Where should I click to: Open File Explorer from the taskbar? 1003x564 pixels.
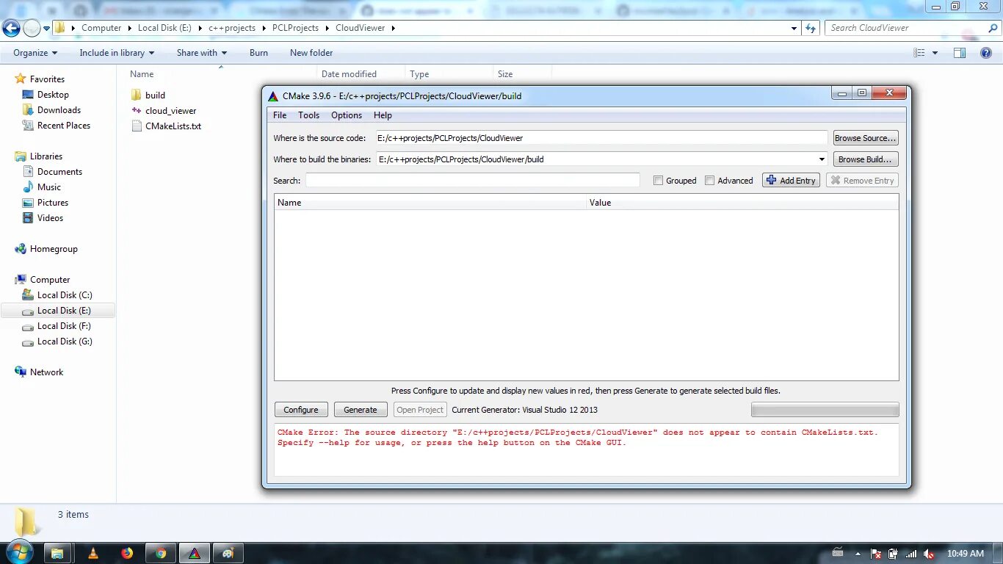[x=57, y=553]
